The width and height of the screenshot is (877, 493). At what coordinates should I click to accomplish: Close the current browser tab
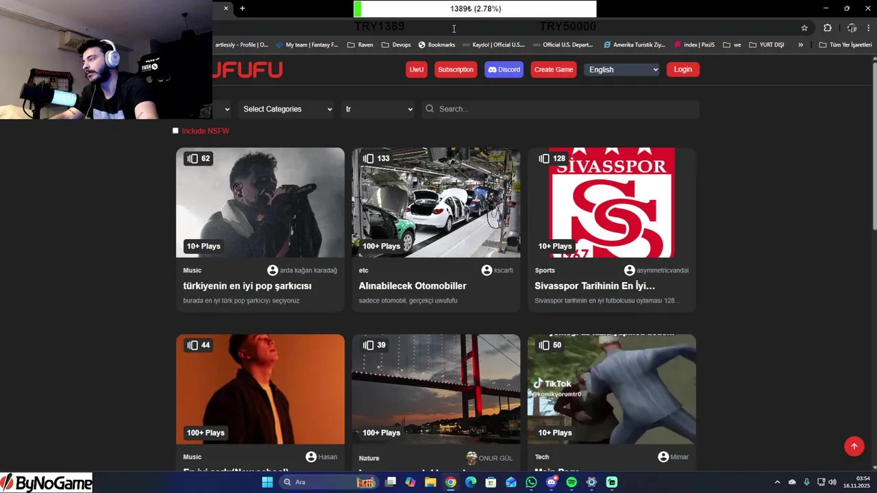tap(226, 8)
